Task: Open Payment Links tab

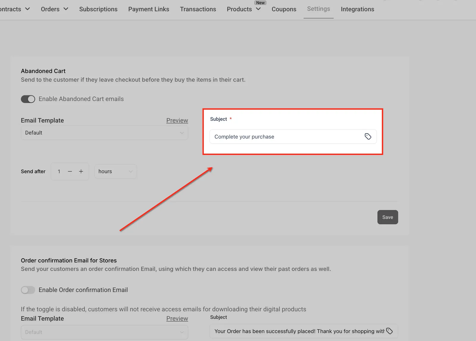Action: coord(148,9)
